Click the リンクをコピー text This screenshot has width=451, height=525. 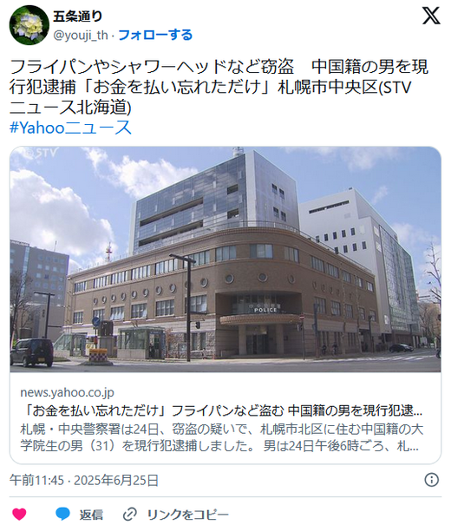(188, 515)
